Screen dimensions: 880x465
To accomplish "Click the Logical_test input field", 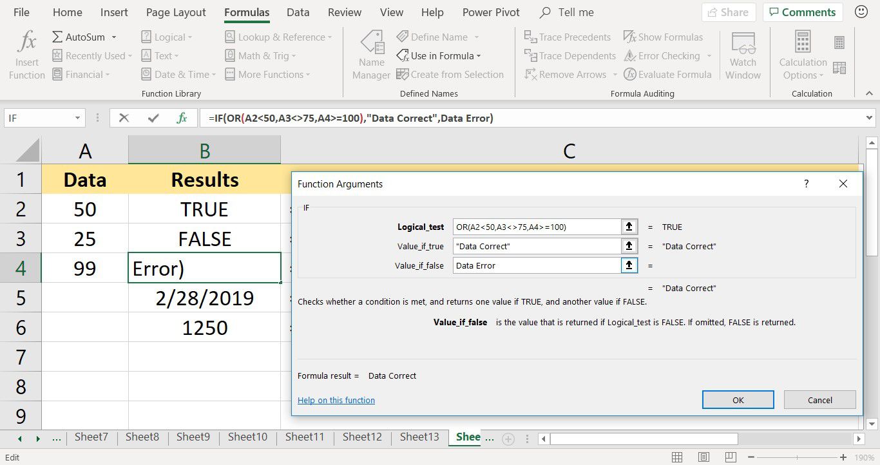I will pos(537,227).
